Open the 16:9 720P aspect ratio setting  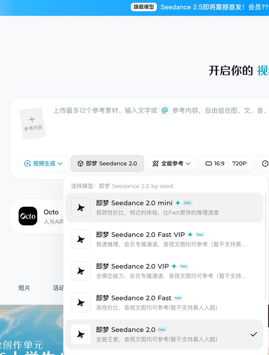coord(226,164)
